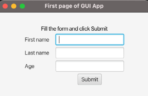Click the First name text field
148x96 pixels.
point(90,39)
